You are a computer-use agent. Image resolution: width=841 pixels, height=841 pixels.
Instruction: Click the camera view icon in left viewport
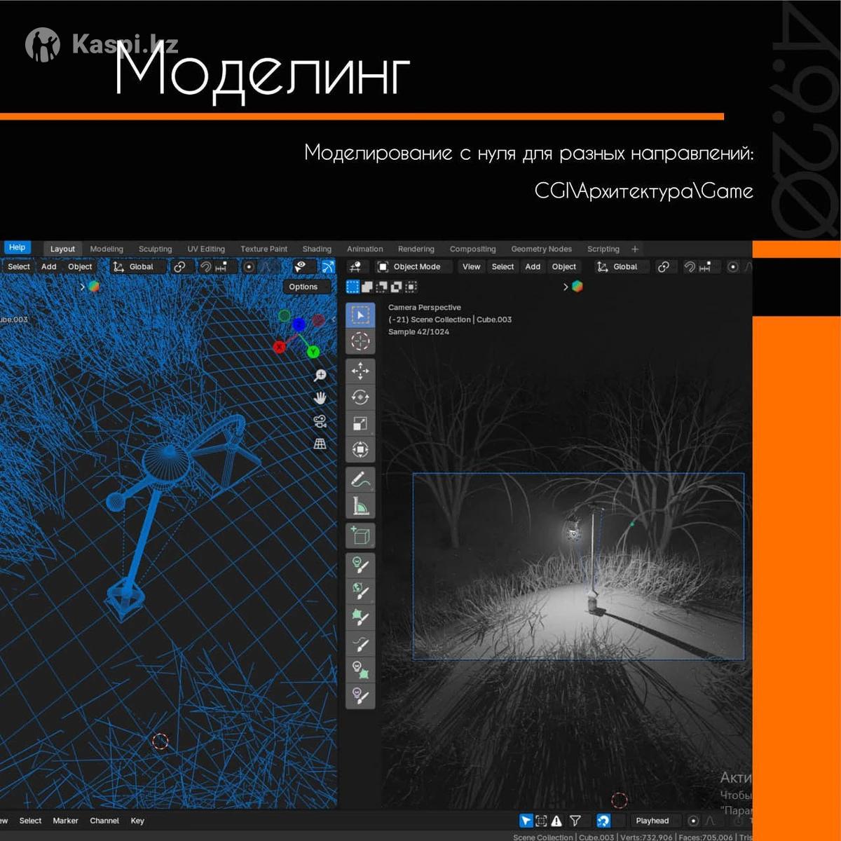click(320, 421)
